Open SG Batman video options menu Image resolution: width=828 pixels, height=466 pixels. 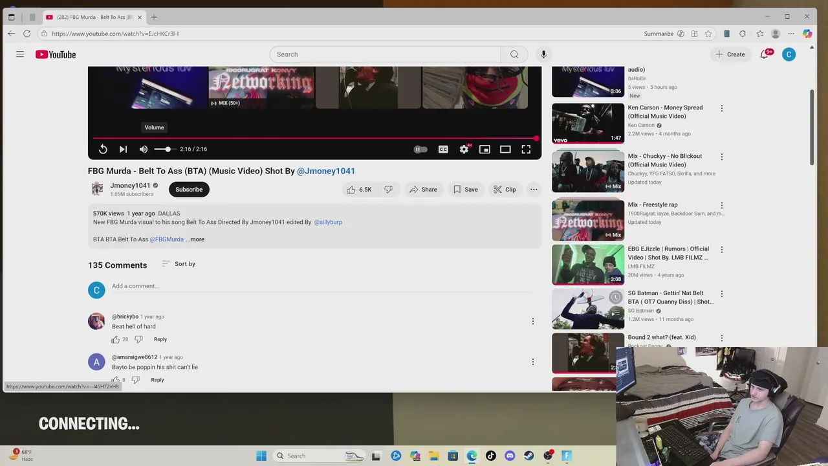(722, 294)
